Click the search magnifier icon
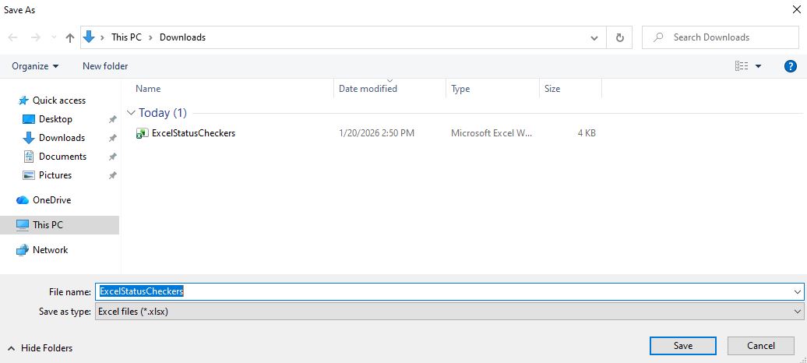Image resolution: width=807 pixels, height=363 pixels. click(x=657, y=37)
